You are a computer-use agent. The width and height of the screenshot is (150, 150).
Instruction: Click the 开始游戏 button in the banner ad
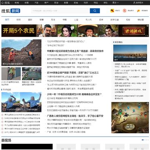pyautogui.click(x=134, y=31)
